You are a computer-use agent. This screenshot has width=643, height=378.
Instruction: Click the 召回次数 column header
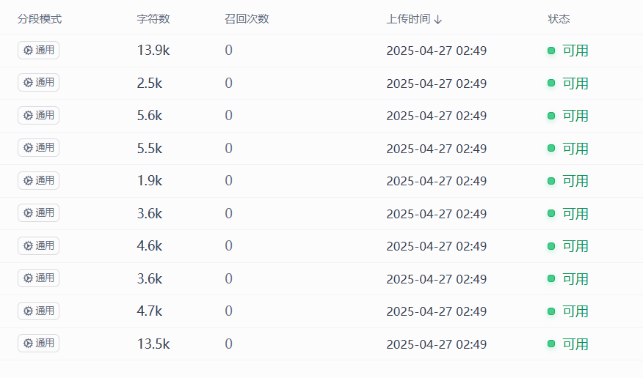[x=247, y=19]
